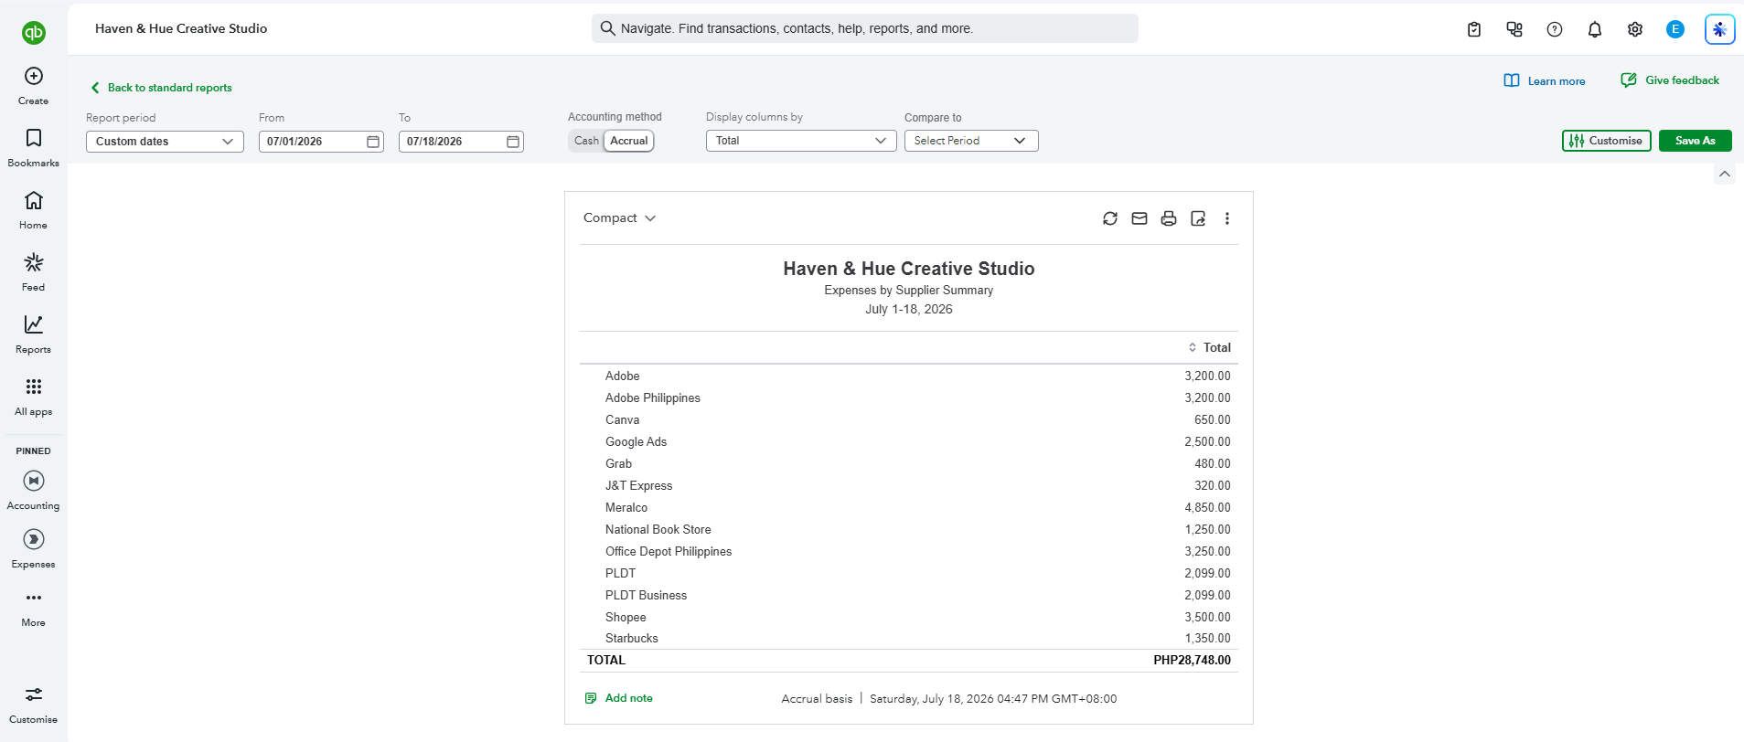Click Give feedback link

[x=1670, y=80]
